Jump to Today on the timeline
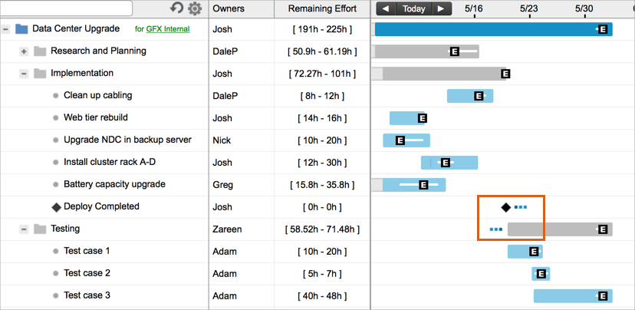635x310 pixels. pos(413,9)
